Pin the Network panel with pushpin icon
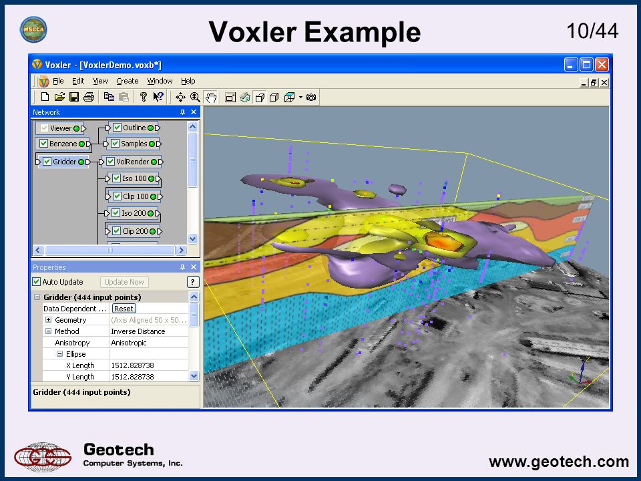 182,112
